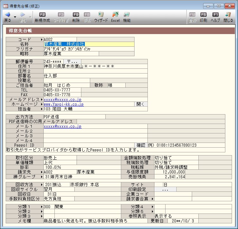Expand the 締グループ selection arrow
Screen dimensions: 238x229
pos(41,177)
